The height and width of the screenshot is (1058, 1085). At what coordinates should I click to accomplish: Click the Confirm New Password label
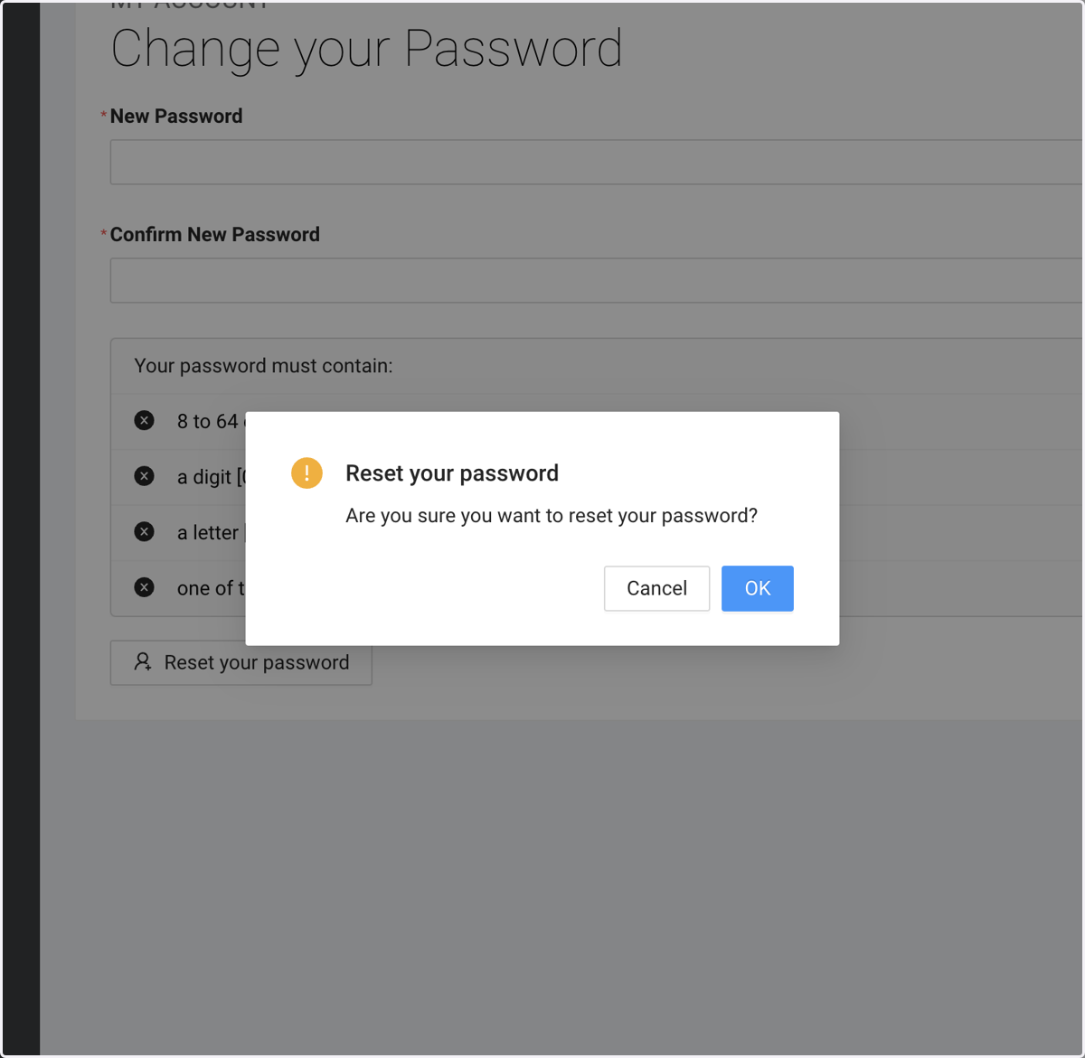215,234
